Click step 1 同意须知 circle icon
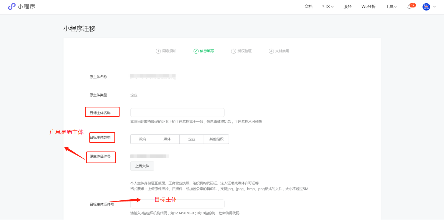The height and width of the screenshot is (220, 444). 158,51
